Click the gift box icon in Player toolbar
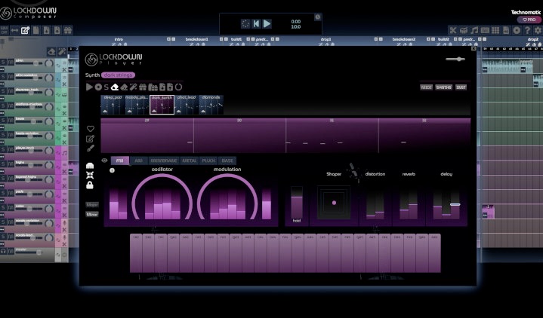Image resolution: width=543 pixels, height=318 pixels. click(x=143, y=87)
